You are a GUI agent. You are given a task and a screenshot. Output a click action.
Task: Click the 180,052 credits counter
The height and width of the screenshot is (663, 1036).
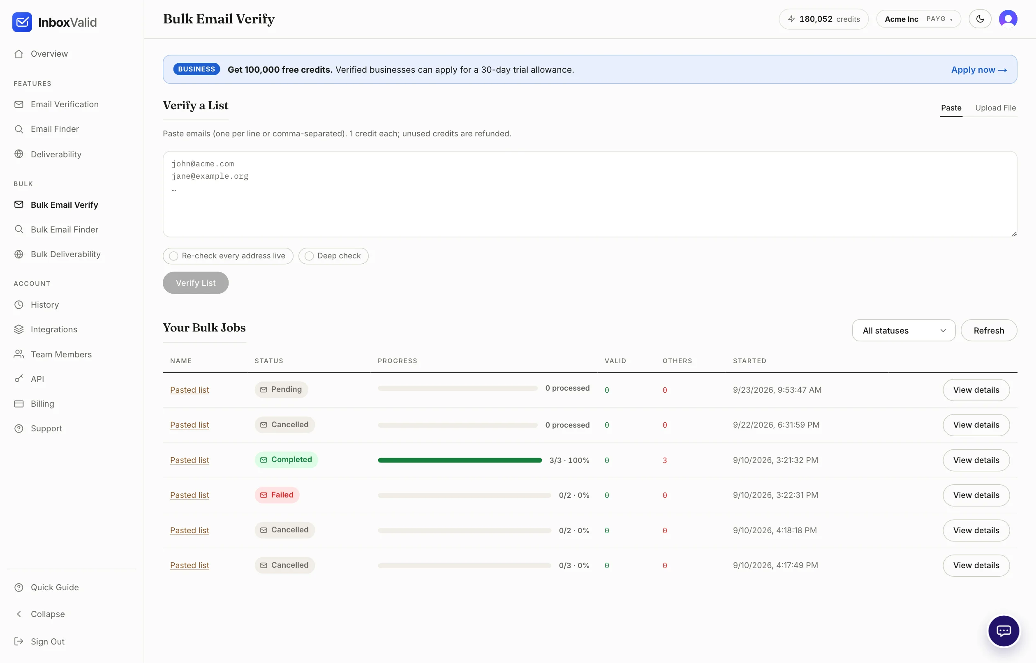coord(823,19)
